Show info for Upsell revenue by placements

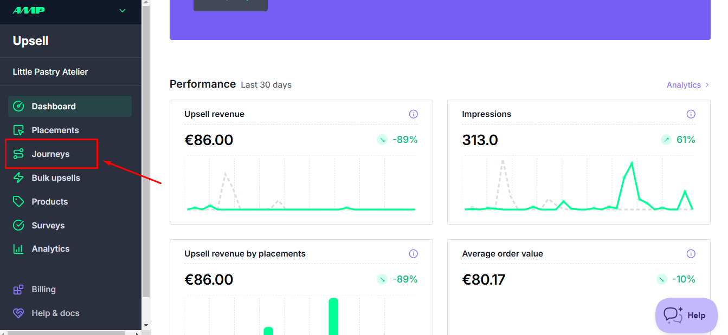point(414,254)
